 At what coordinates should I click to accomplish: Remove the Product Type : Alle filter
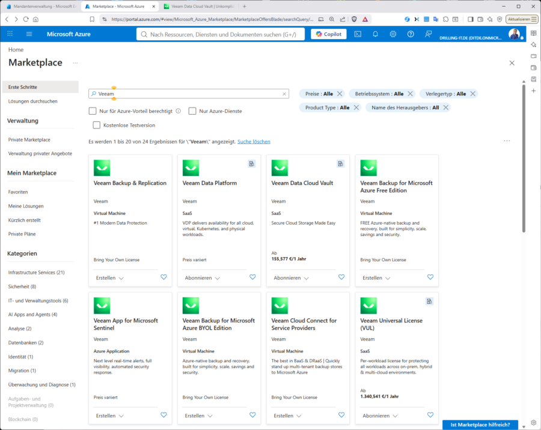[356, 107]
